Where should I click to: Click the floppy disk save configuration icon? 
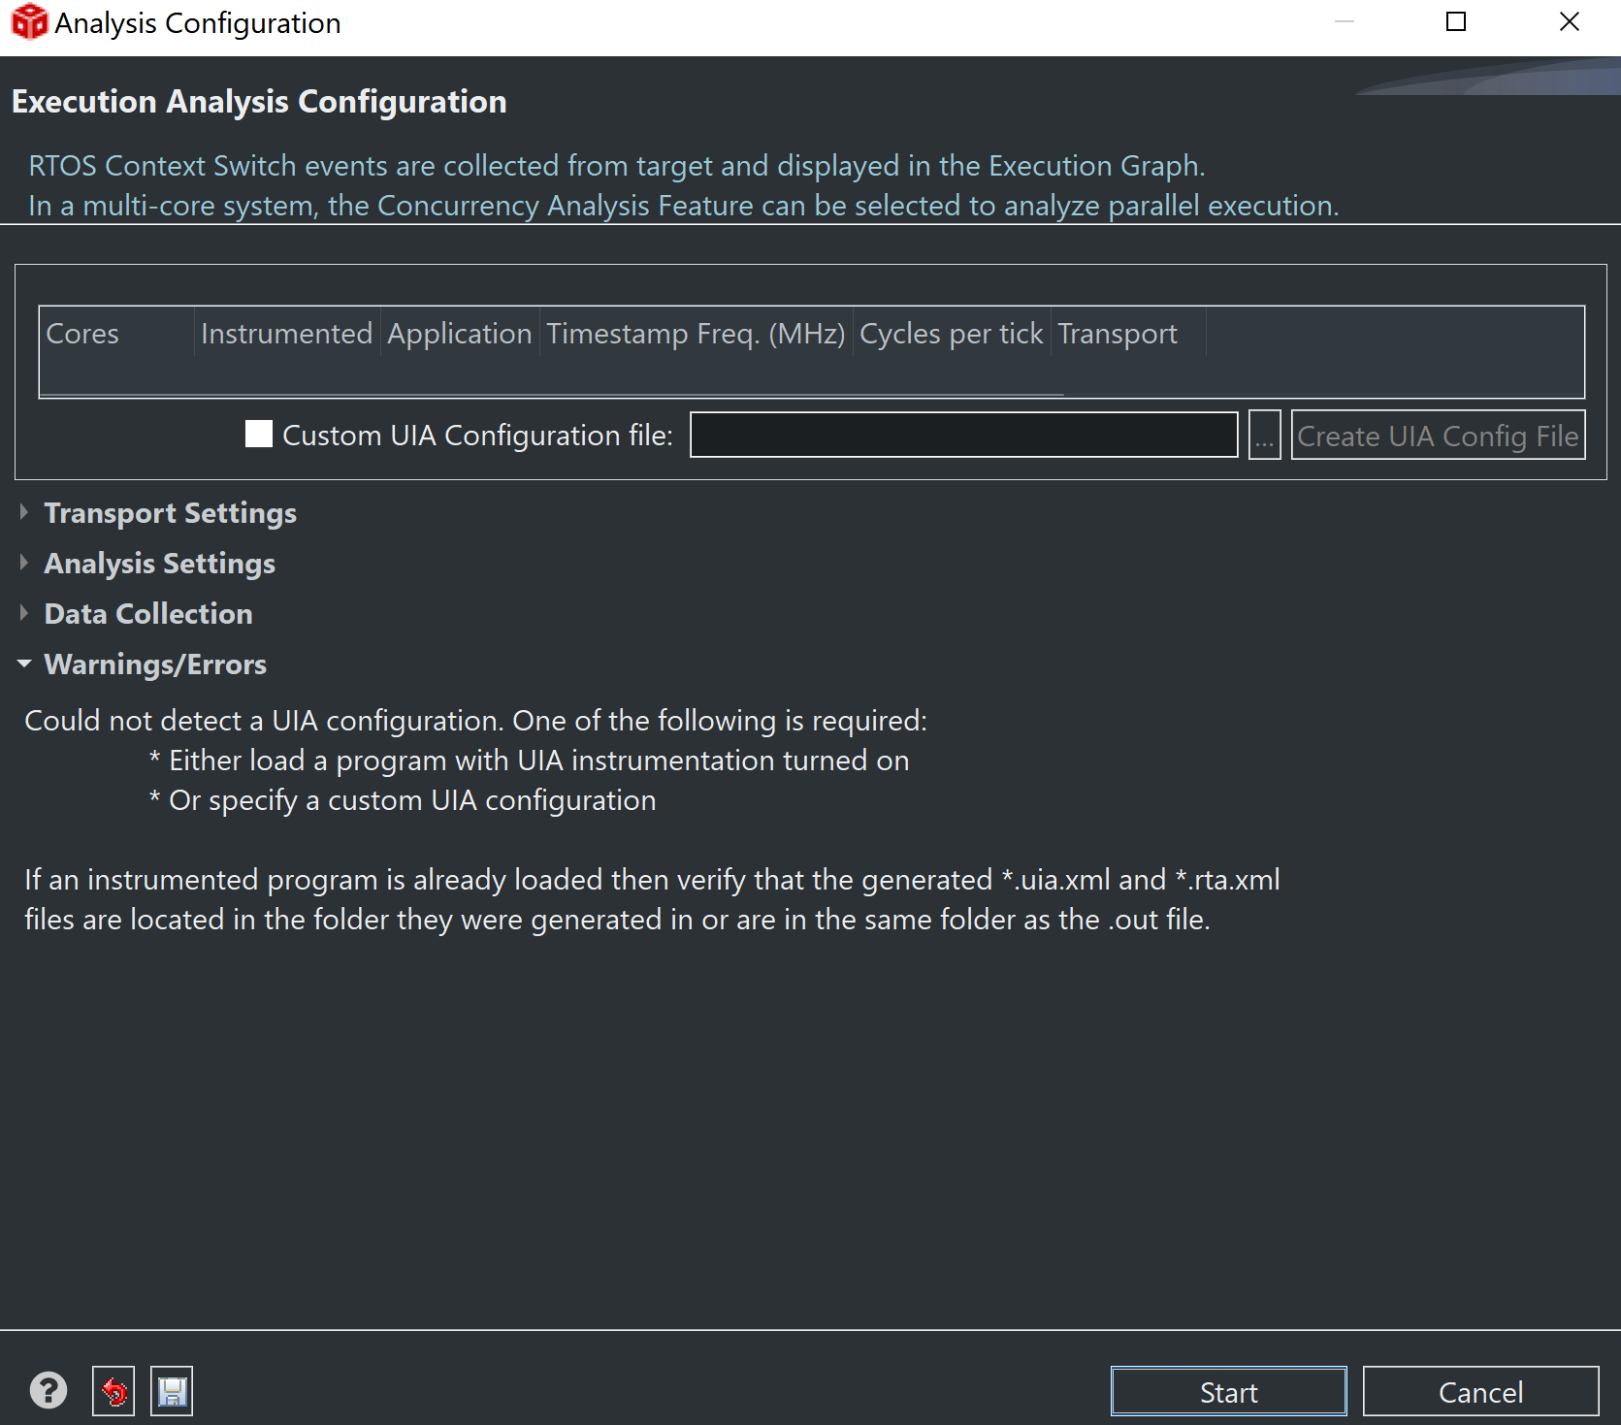171,1390
